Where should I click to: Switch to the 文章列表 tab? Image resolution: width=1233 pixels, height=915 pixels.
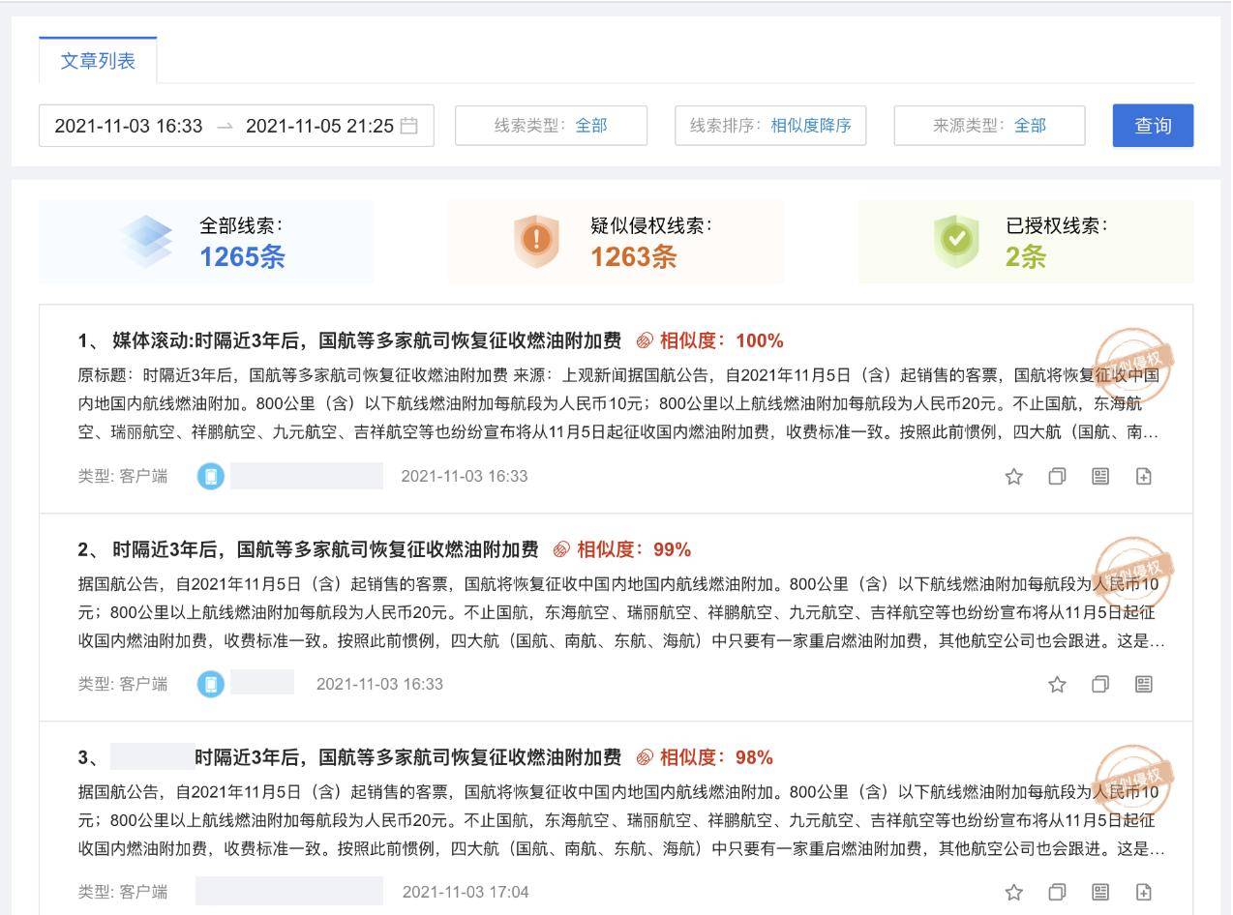[96, 60]
